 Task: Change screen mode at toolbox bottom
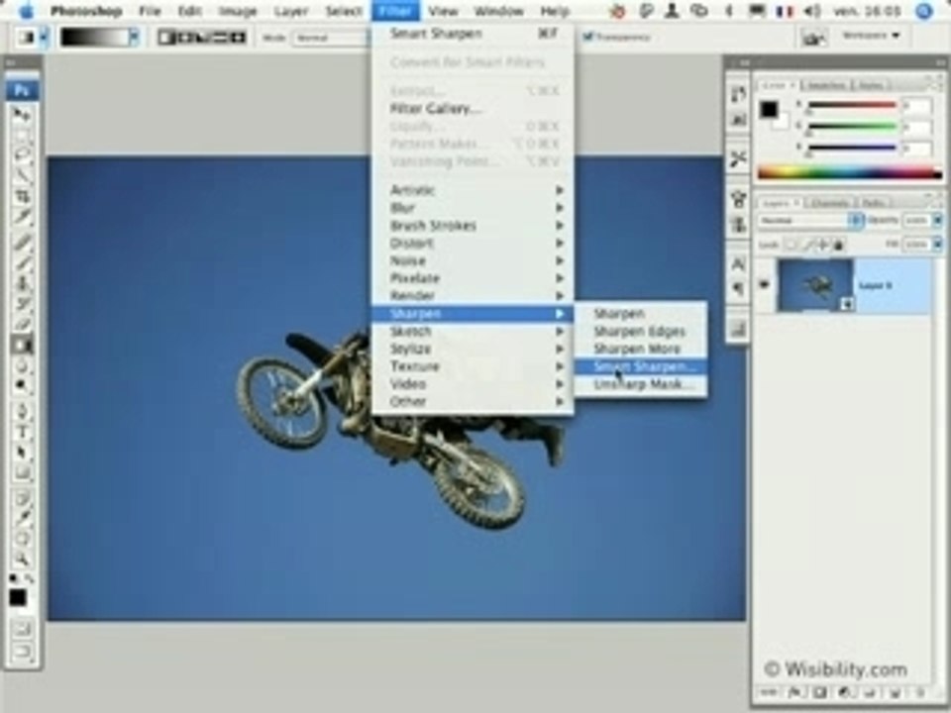click(x=22, y=652)
